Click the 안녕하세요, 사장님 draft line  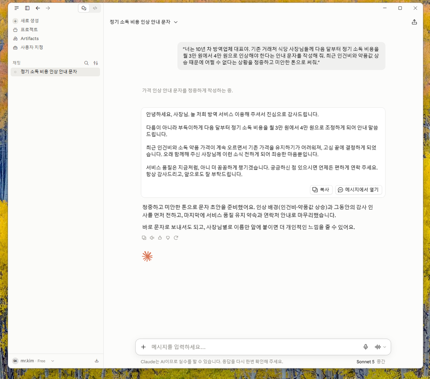pyautogui.click(x=232, y=114)
